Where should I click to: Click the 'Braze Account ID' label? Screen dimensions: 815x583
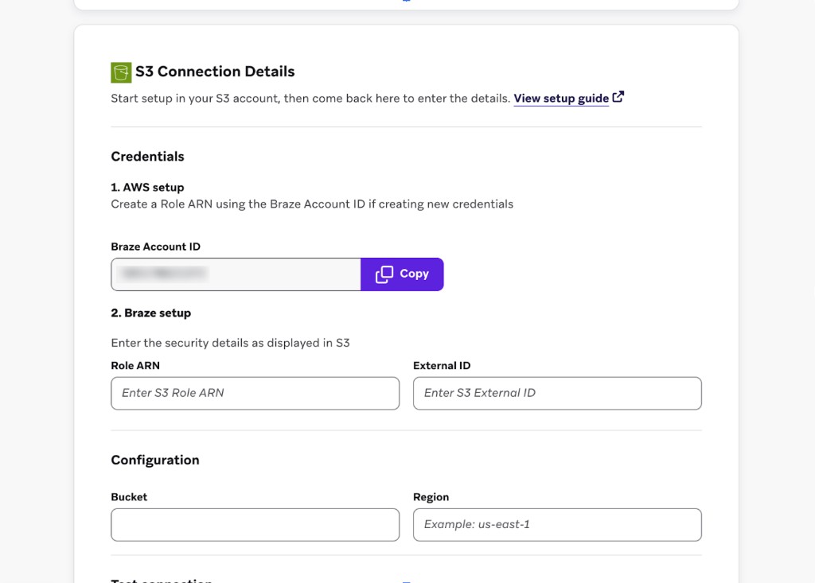155,247
